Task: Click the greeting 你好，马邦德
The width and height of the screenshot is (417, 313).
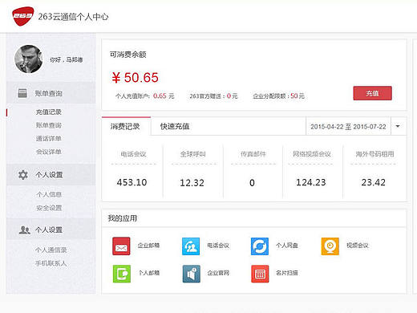Action: pos(66,59)
